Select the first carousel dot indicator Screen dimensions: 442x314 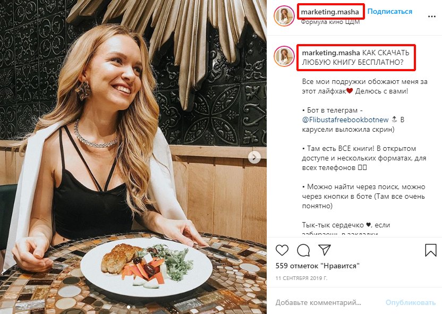coord(128,307)
